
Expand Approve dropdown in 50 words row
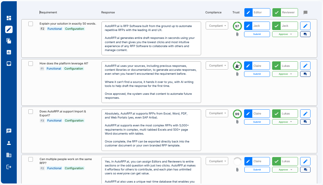coord(285,34)
